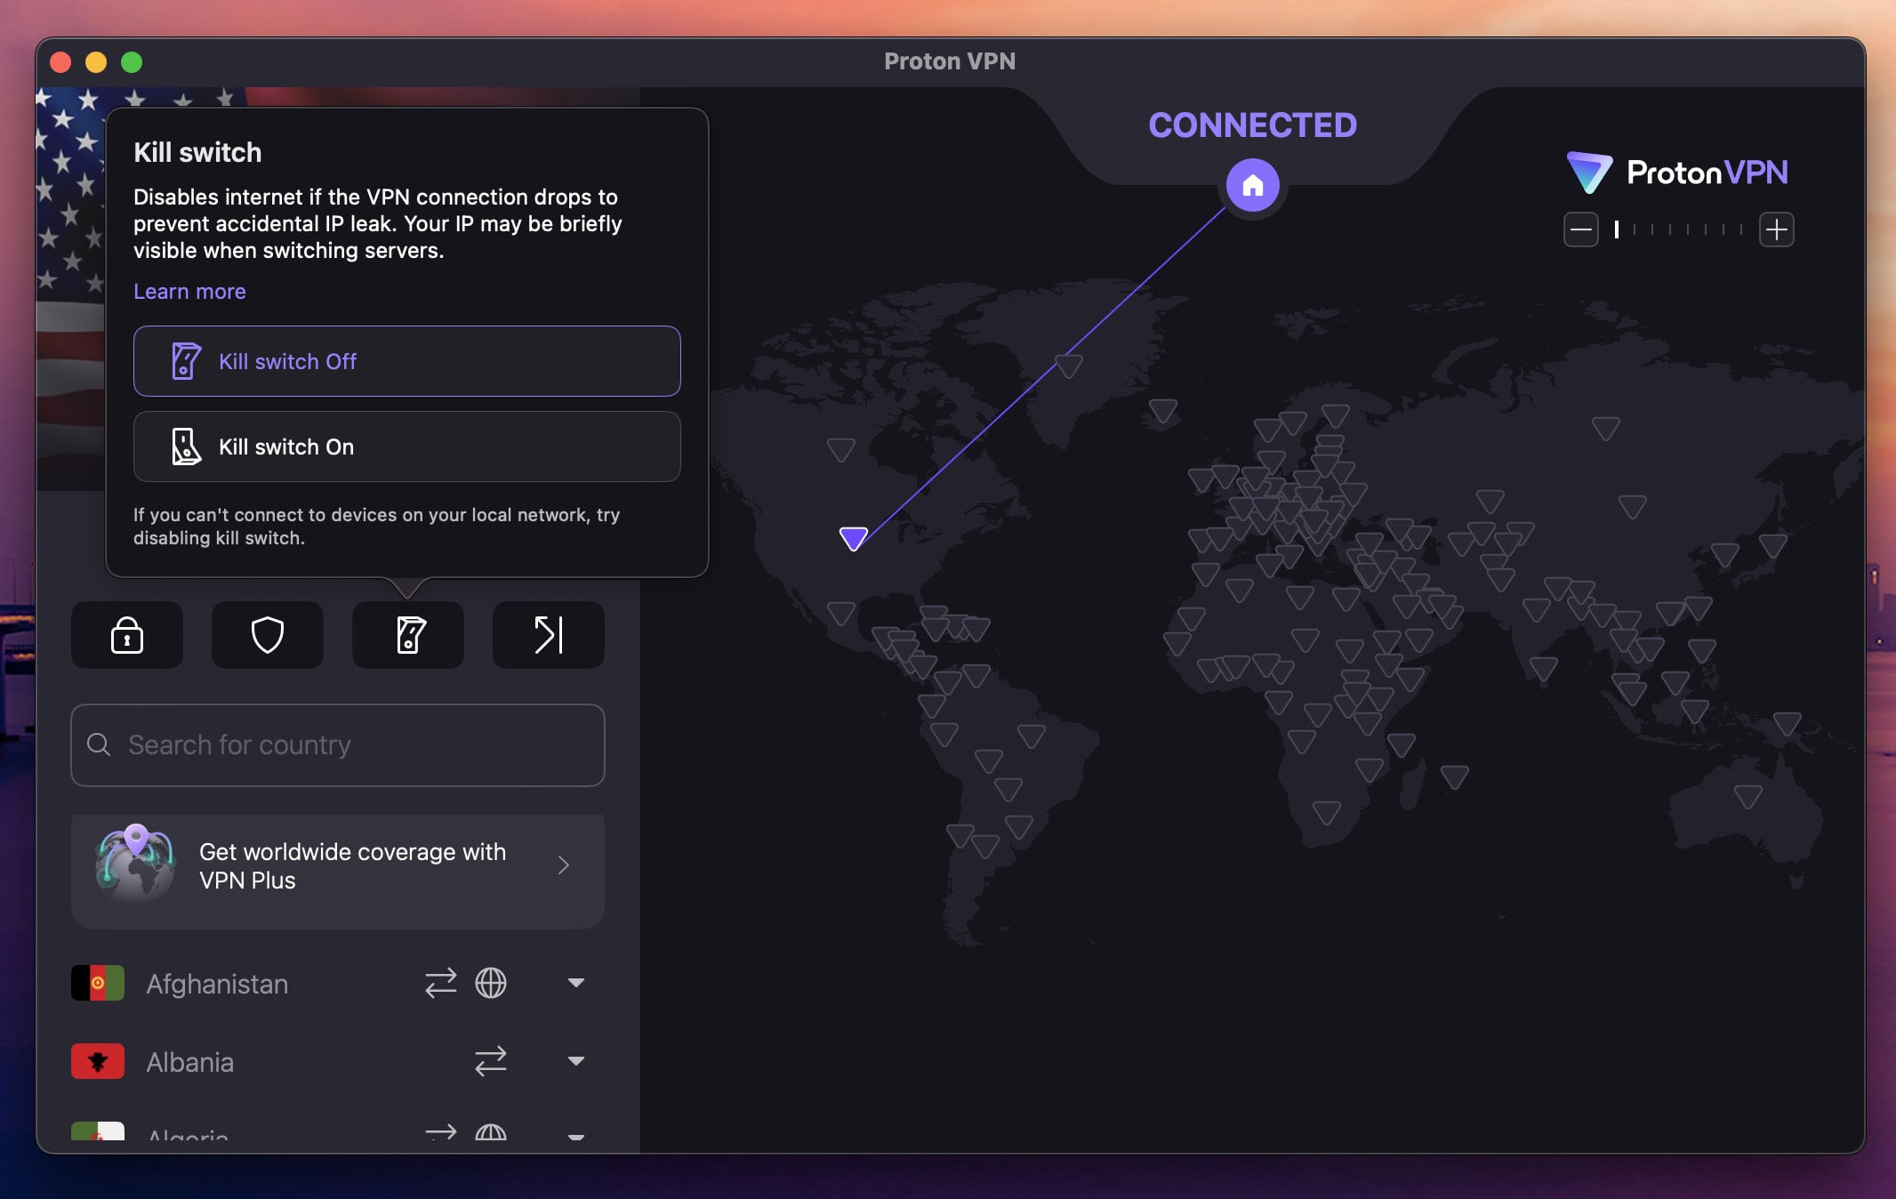Click the Mexico server marker on map

pyautogui.click(x=841, y=612)
